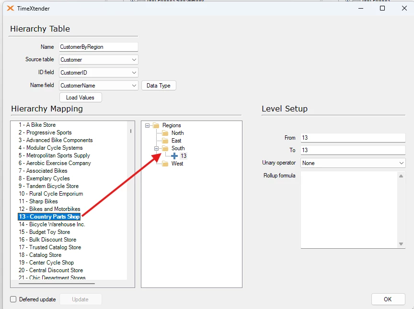Screen dimensions: 414x309
Task: Click the Load Values button
Action: point(80,98)
